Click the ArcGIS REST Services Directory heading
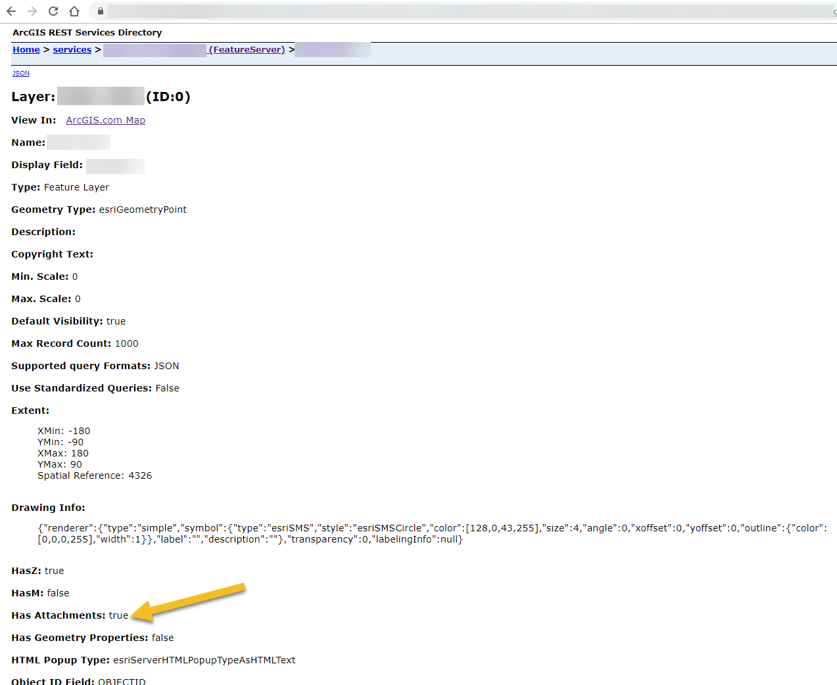This screenshot has height=685, width=837. pyautogui.click(x=87, y=33)
